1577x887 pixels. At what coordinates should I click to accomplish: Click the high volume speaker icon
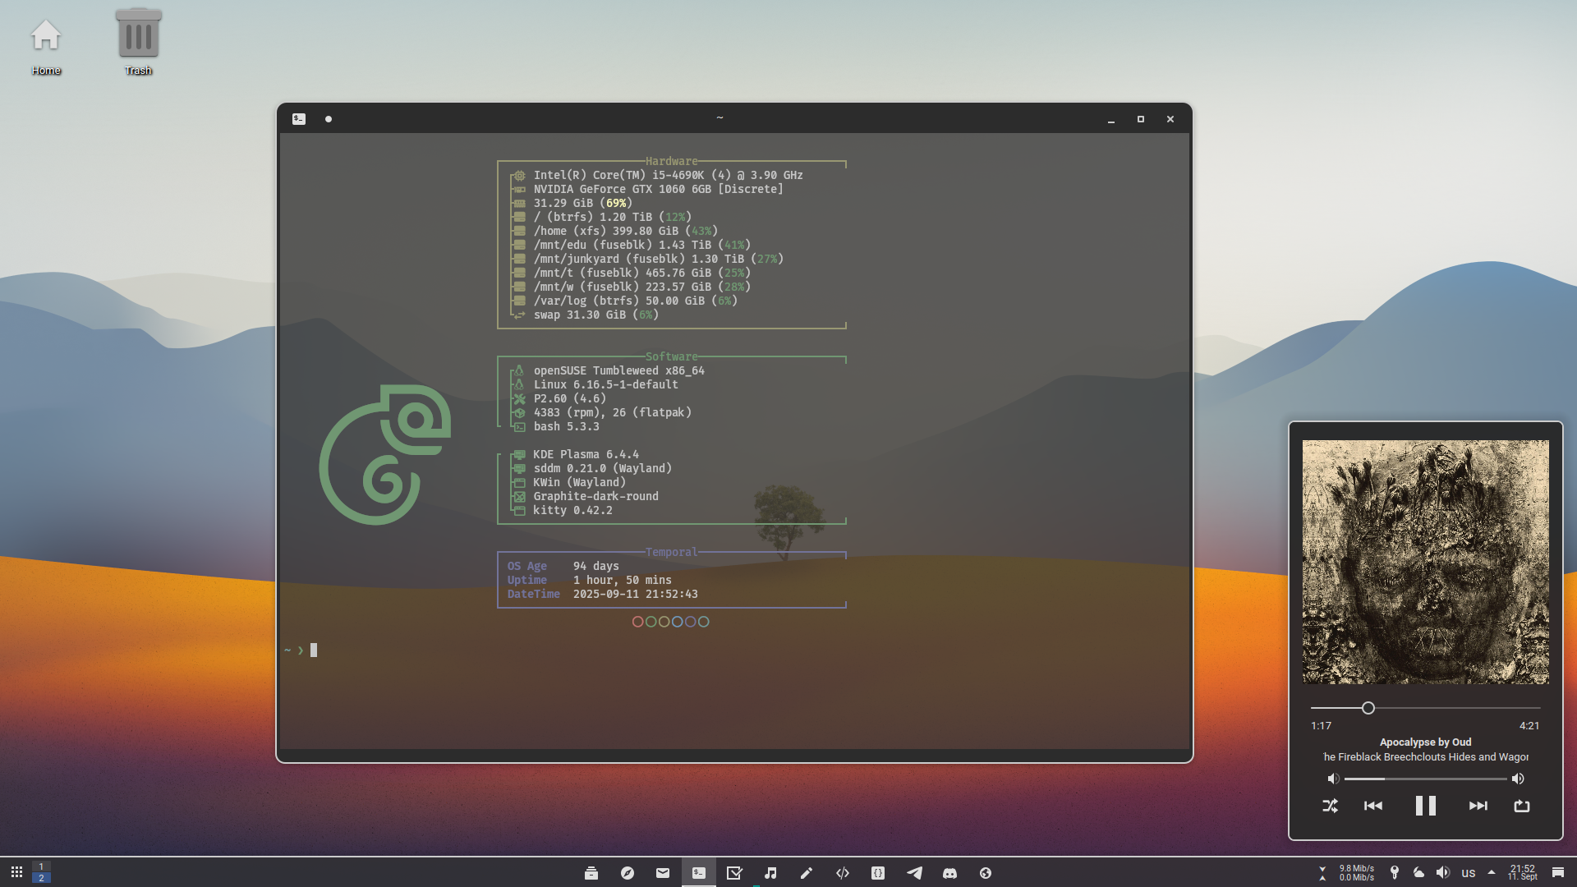coord(1518,779)
